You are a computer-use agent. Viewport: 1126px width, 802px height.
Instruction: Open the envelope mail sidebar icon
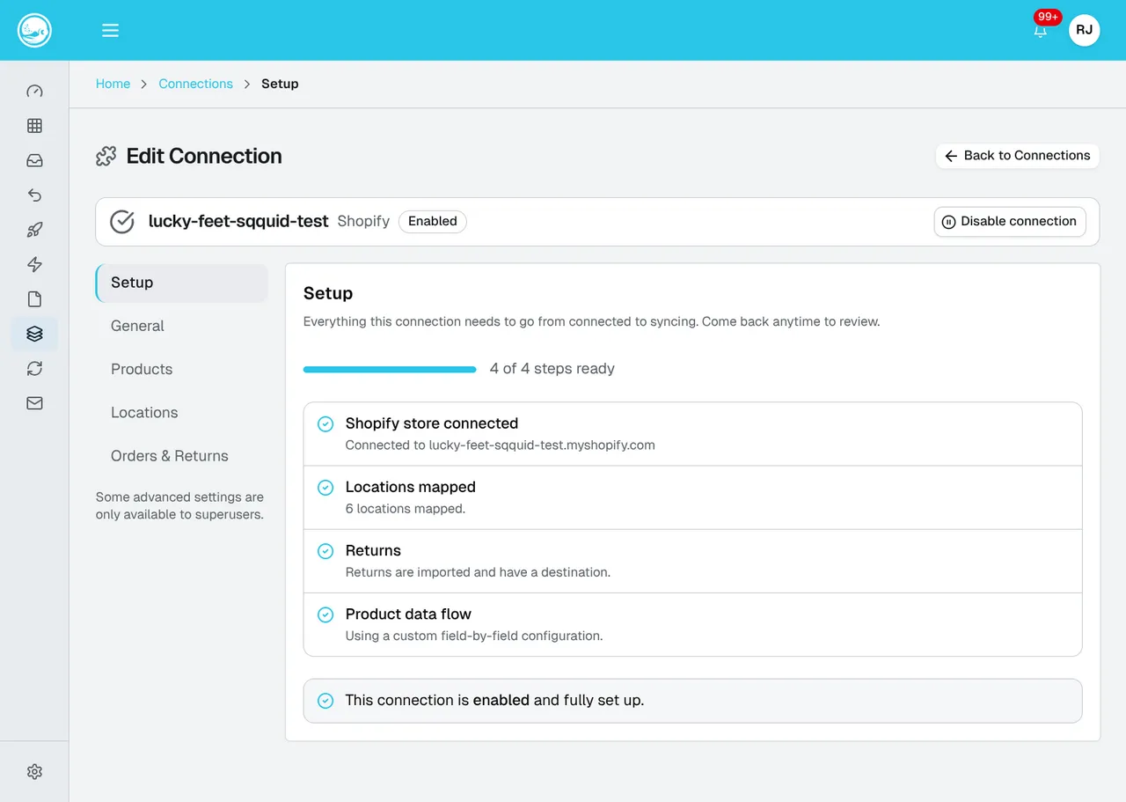click(x=34, y=403)
